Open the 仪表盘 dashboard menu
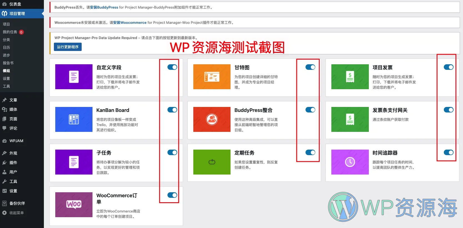The width and height of the screenshot is (463, 228). pos(22,4)
